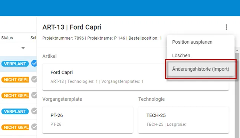Toggle the blue checkmark beside first VERPLANT

tap(34, 63)
